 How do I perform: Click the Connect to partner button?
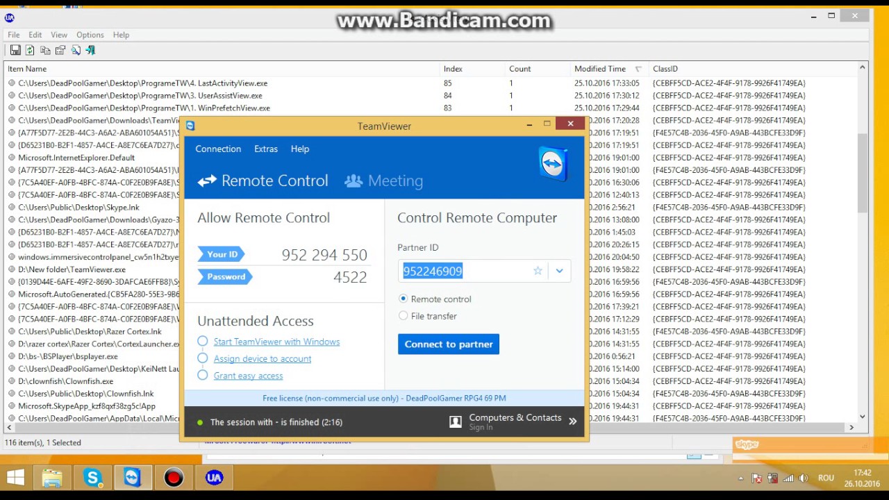[x=449, y=344]
